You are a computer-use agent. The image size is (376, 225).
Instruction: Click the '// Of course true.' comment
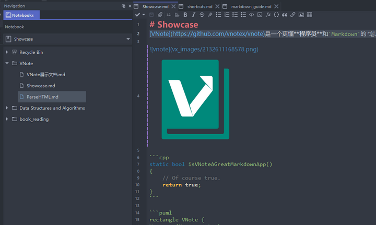(191, 178)
